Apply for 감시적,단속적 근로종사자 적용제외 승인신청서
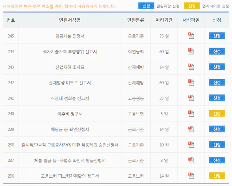The width and height of the screenshot is (232, 186). tap(217, 145)
